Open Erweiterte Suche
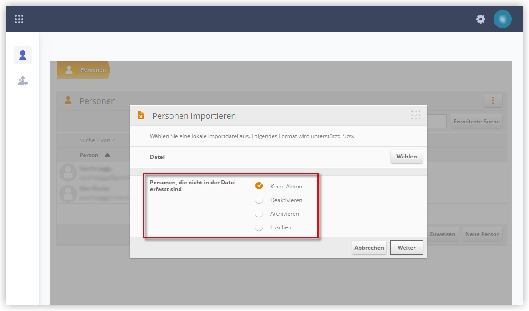This screenshot has width=529, height=311. [x=477, y=122]
